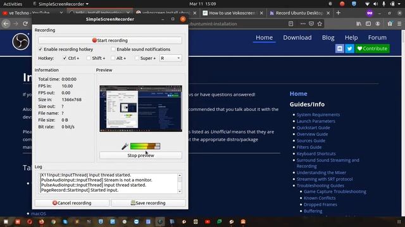Open the Keyboard Shortcuts link

pyautogui.click(x=316, y=154)
